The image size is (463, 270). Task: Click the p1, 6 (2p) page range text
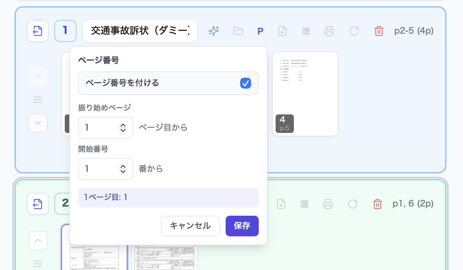click(413, 204)
